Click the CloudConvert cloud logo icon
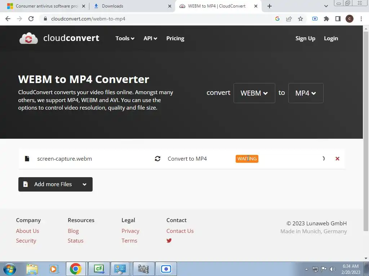This screenshot has width=369, height=276. click(x=28, y=38)
